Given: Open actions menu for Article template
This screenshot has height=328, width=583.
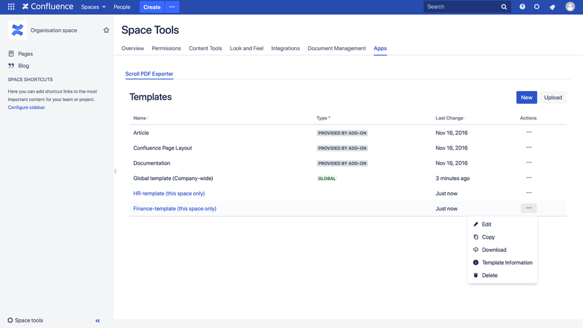Looking at the screenshot, I should [528, 132].
